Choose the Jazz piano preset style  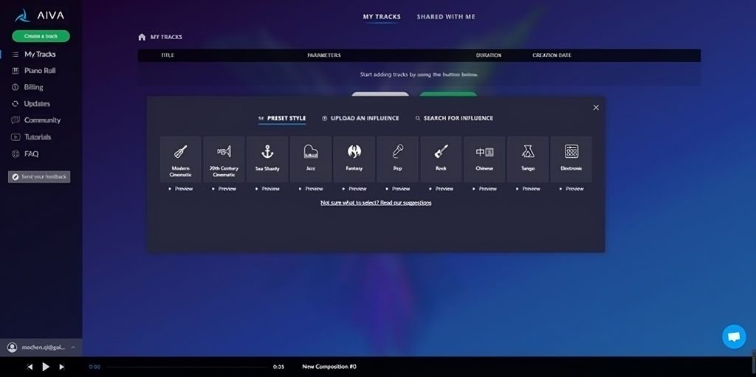click(311, 159)
